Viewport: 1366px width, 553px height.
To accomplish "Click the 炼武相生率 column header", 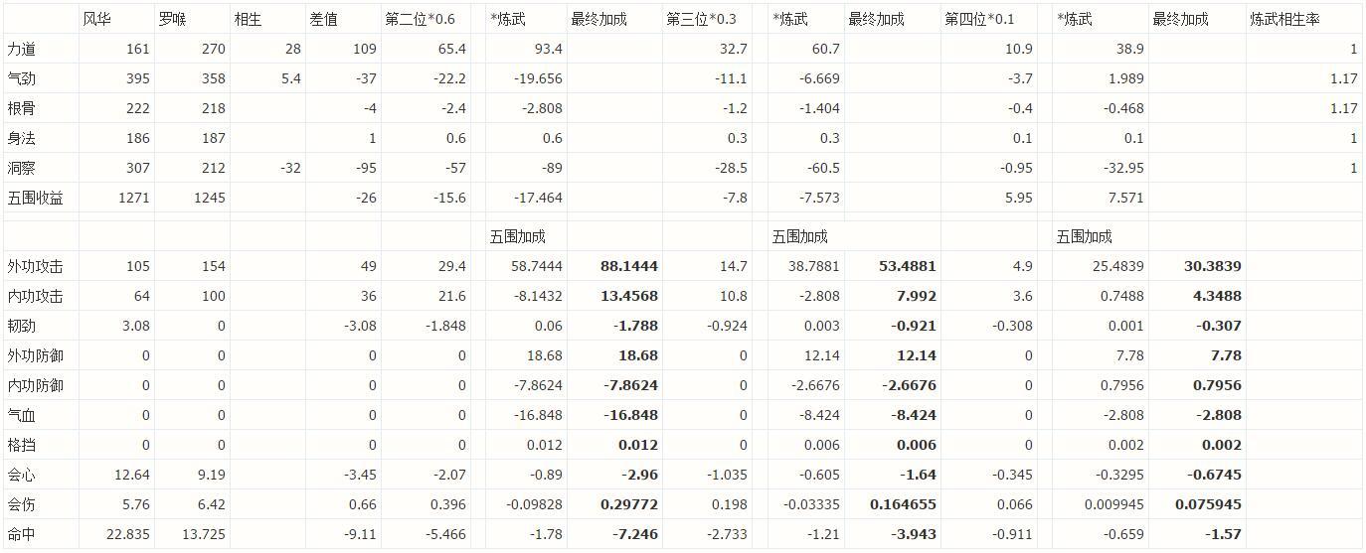I will (x=1285, y=19).
